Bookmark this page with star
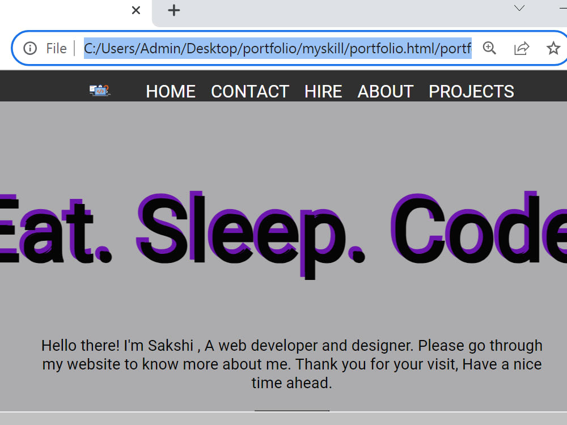Screen dimensions: 567x425 coord(553,48)
